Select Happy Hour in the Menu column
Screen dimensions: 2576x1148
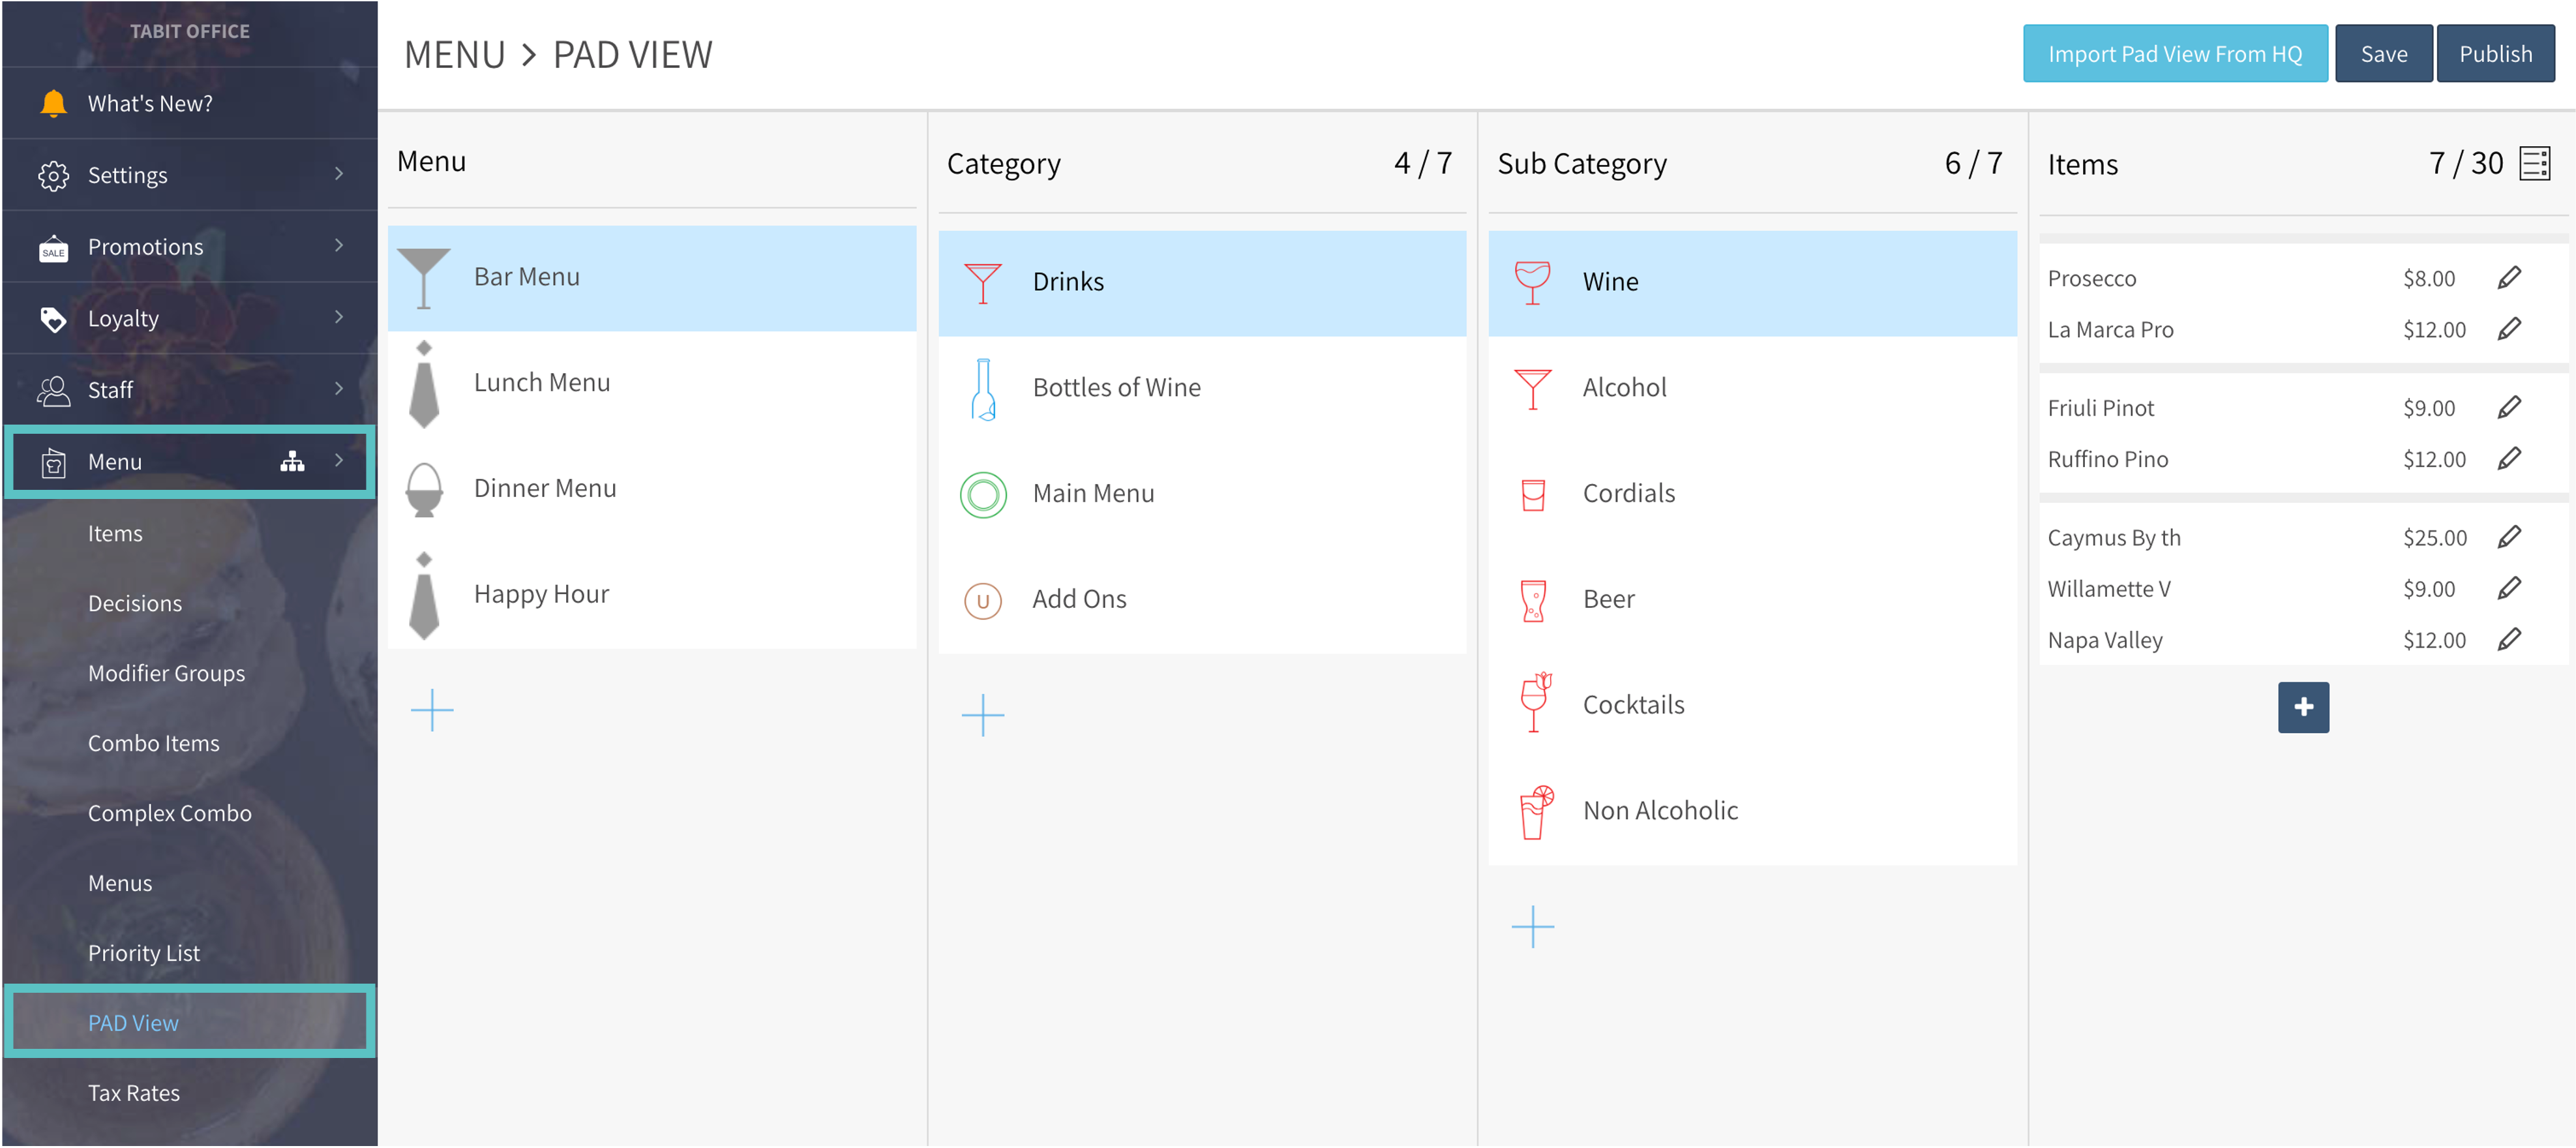coord(541,594)
